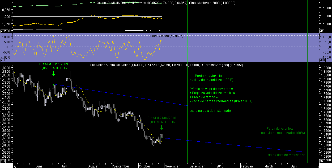This screenshot has width=332, height=168.
Task: Click the dark green arrow under 0,03870 AUD/EUR
Action: 162,128
